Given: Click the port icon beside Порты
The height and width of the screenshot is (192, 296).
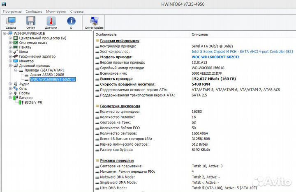Looking at the screenshot, I should [x=16, y=93].
